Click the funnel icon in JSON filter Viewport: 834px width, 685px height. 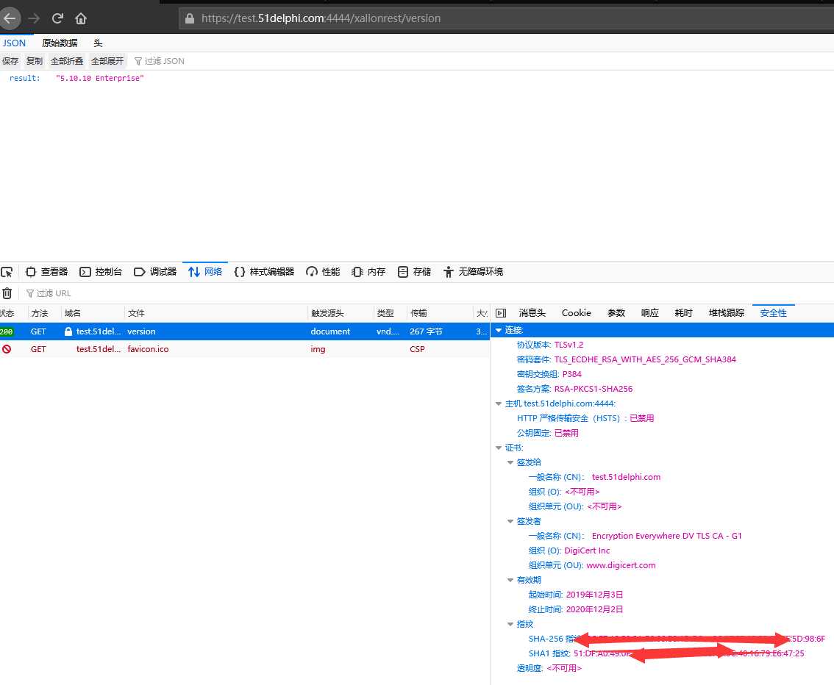138,61
